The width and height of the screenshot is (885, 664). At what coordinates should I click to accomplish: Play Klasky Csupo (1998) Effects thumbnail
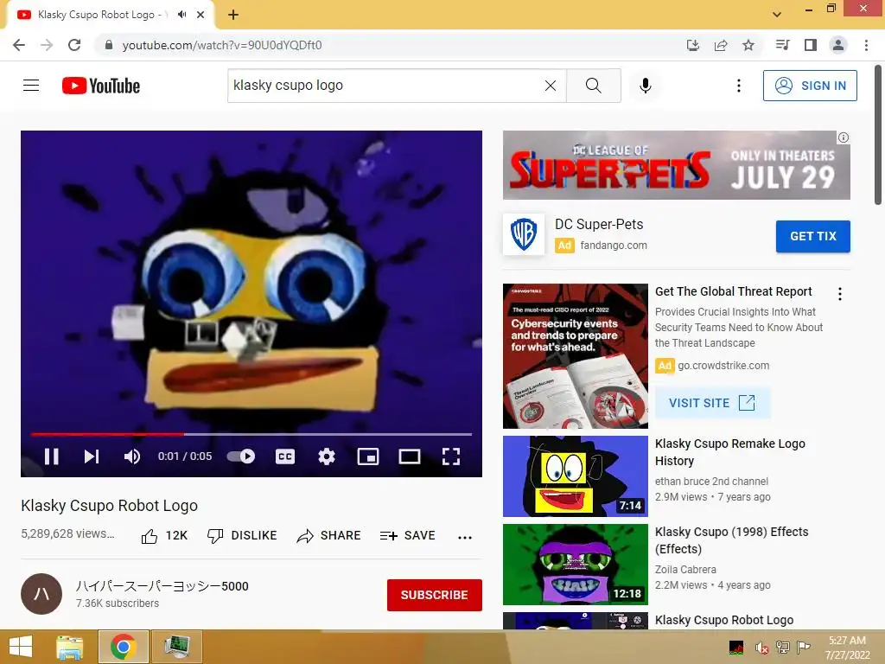[575, 565]
